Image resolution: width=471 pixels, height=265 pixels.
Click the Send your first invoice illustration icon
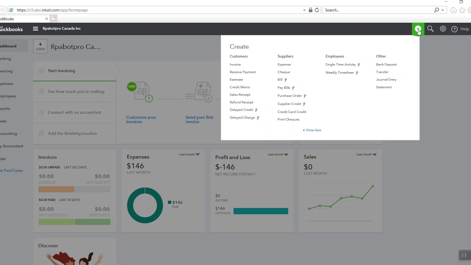(x=199, y=92)
